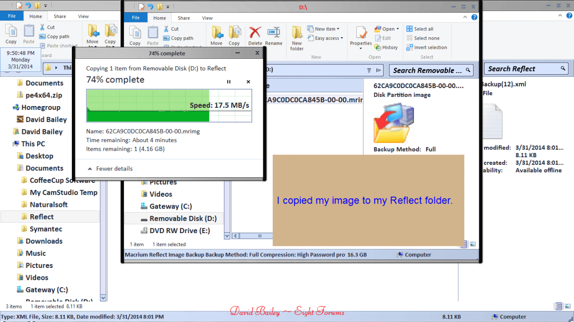
Task: Open the File menu in Reflect window
Action: tap(12, 16)
